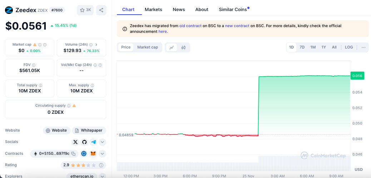Open the share icon button
This screenshot has height=178, width=371.
click(x=101, y=10)
